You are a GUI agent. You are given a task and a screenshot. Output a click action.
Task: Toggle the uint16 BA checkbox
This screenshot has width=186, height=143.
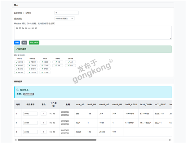[x=67, y=65]
